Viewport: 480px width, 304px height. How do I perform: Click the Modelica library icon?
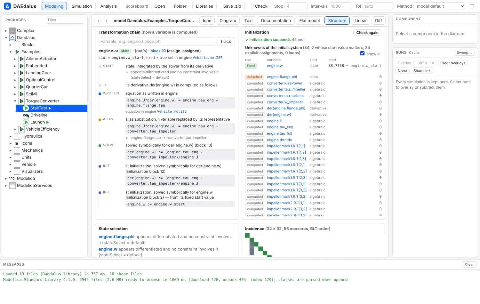(x=12, y=179)
